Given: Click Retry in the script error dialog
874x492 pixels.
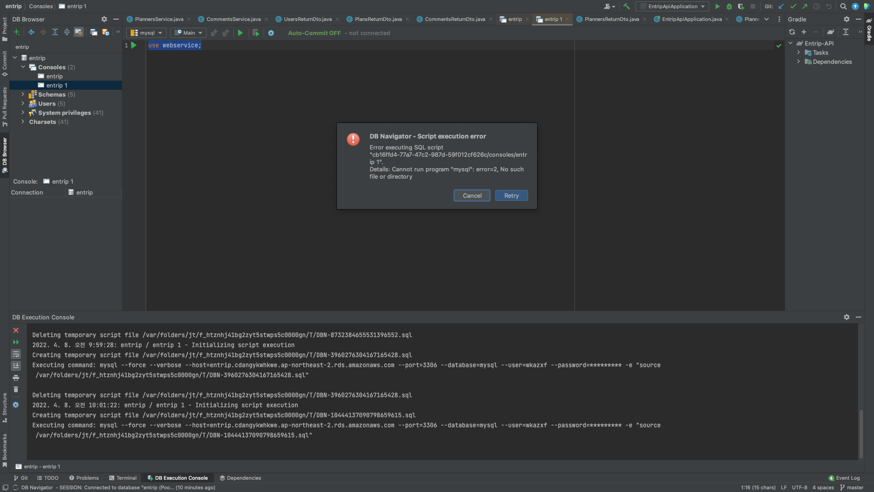Looking at the screenshot, I should [511, 195].
